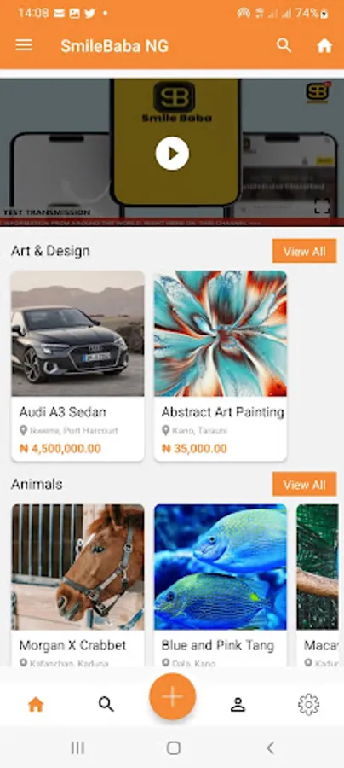
Task: Switch to Home tab in bottom navigation
Action: [36, 704]
